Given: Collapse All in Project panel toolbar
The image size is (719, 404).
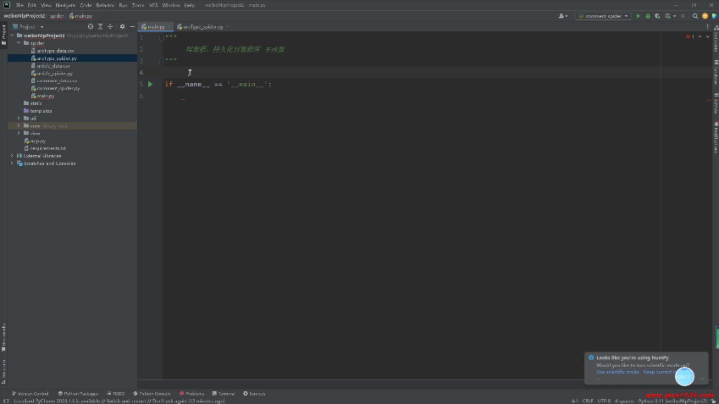Looking at the screenshot, I should pos(110,27).
